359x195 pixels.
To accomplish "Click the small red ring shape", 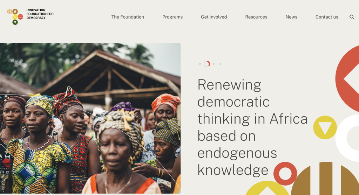I will click(x=285, y=173).
